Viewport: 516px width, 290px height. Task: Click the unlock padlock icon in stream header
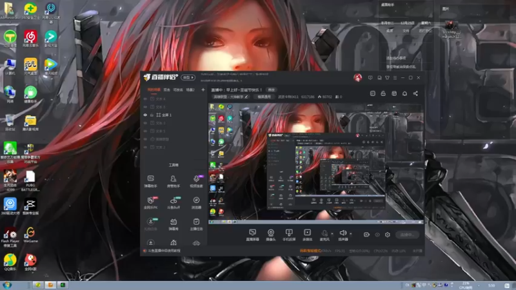pyautogui.click(x=383, y=93)
